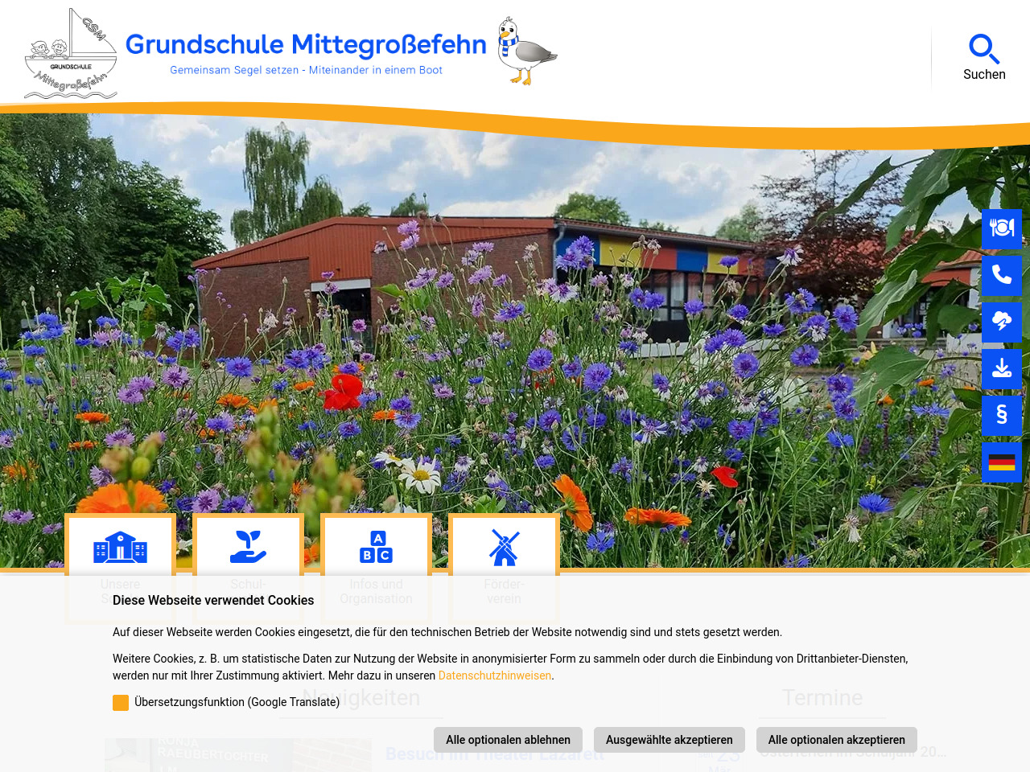Open the search magnifier icon
The height and width of the screenshot is (772, 1030).
click(983, 49)
